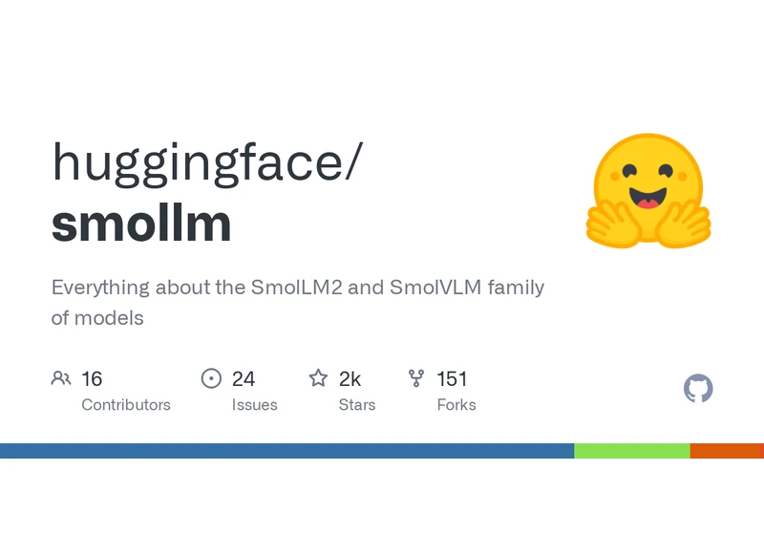Click the green language bar segment
Screen dimensions: 764x535
632,451
